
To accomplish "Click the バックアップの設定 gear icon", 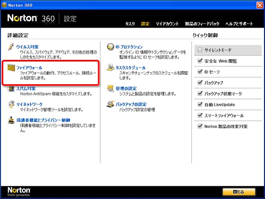I will pos(111,104).
